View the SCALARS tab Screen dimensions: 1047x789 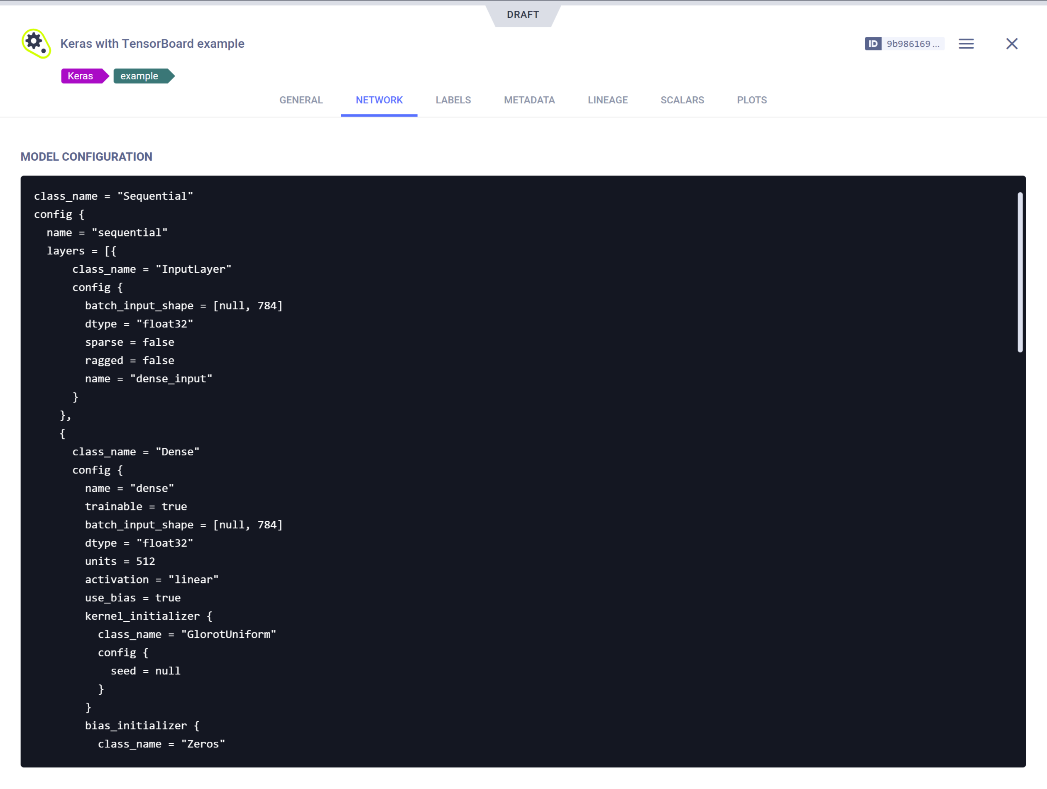682,100
